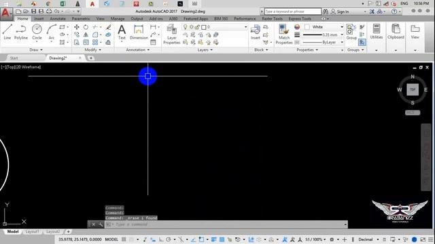
Task: Expand the Block panel
Action: [x=261, y=49]
